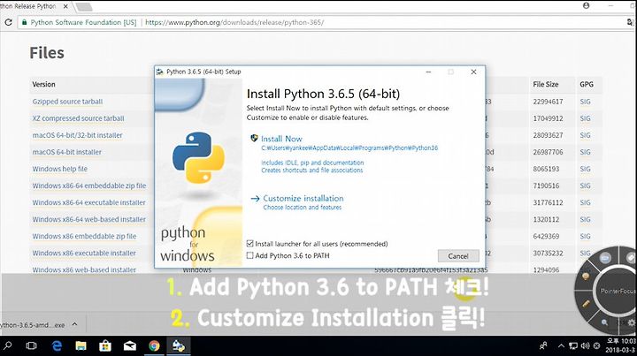Expand the download item chevron menu
Viewport: 637px width, 356px height.
[x=74, y=324]
